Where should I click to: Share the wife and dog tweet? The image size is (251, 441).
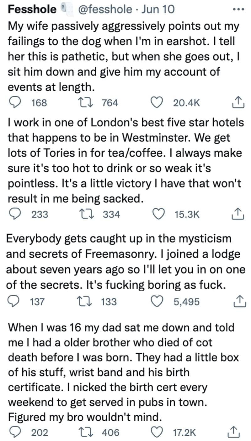tap(238, 103)
